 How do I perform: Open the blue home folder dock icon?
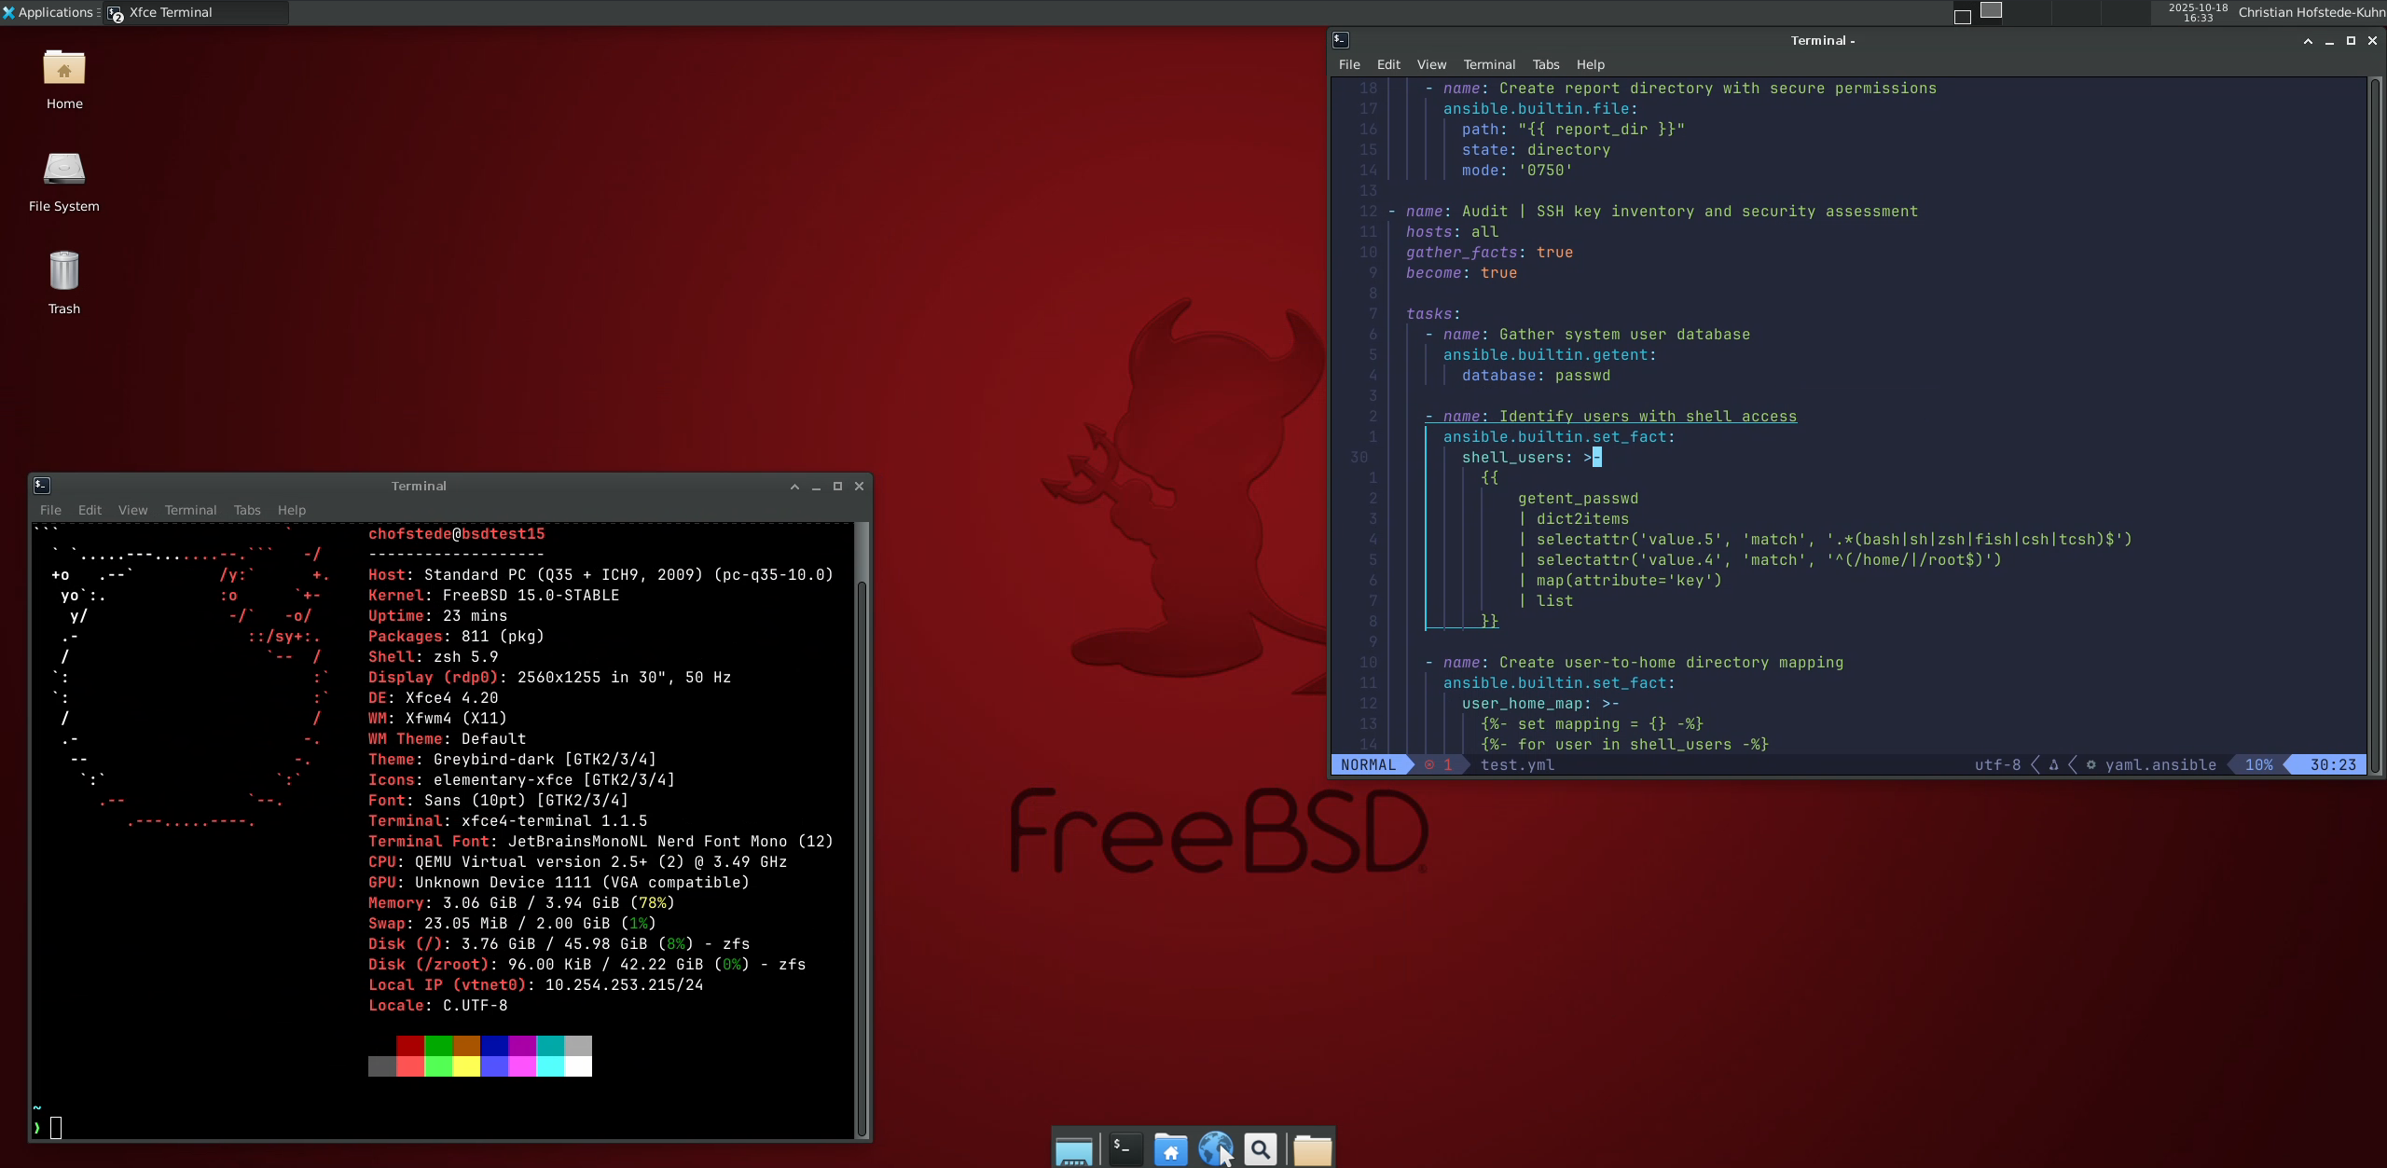(1170, 1149)
